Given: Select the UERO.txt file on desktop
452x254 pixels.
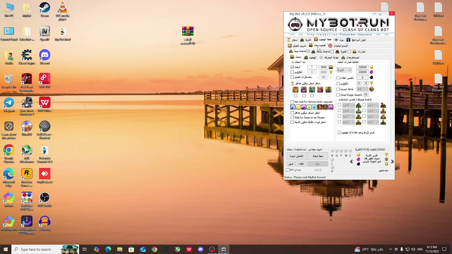Looking at the screenshot, I should pos(438,57).
